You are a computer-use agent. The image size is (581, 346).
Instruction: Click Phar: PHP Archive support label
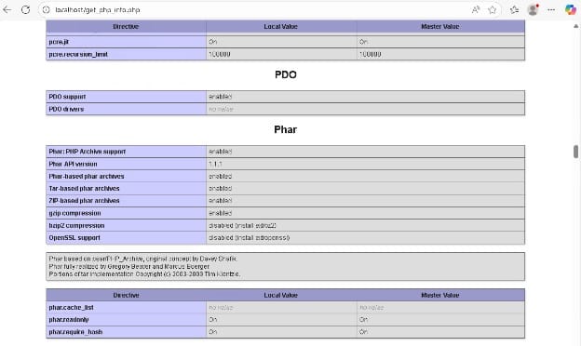(x=88, y=152)
